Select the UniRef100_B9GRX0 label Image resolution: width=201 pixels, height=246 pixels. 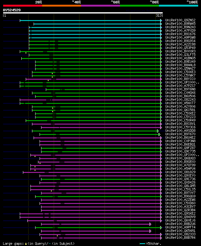click(180, 162)
